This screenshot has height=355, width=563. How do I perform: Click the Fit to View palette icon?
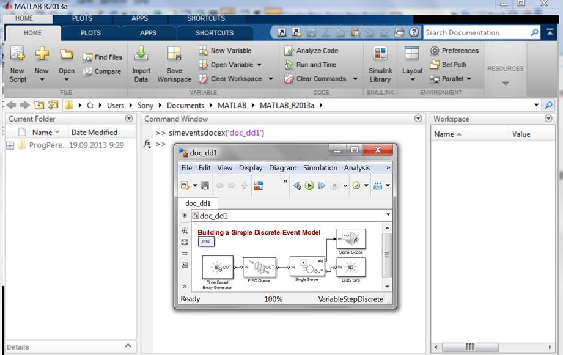click(x=185, y=243)
